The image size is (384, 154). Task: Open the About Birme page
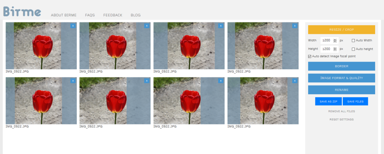64,15
